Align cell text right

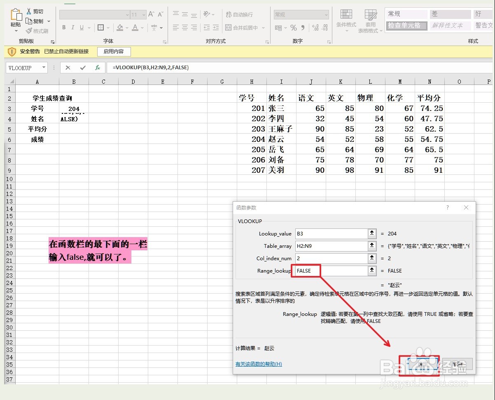[x=194, y=28]
